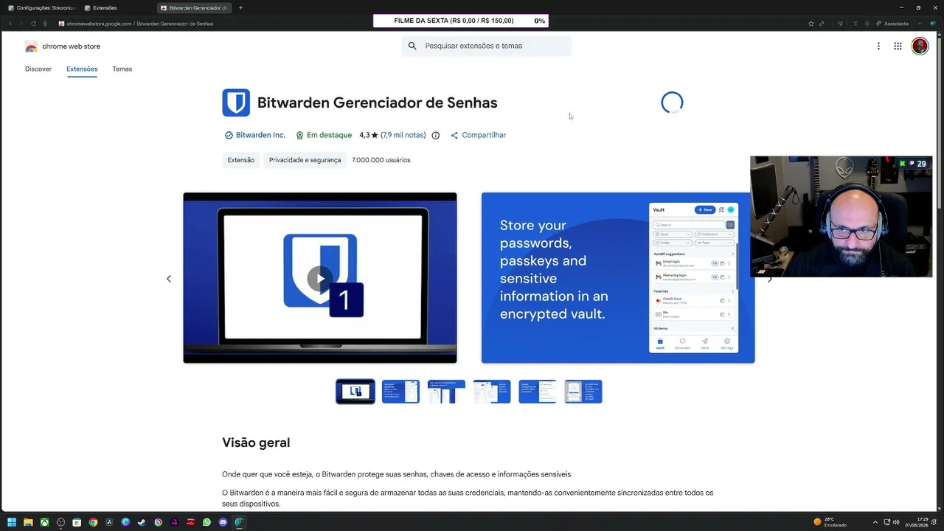Show next screenshot in the carousel
The image size is (944, 531).
pos(770,279)
